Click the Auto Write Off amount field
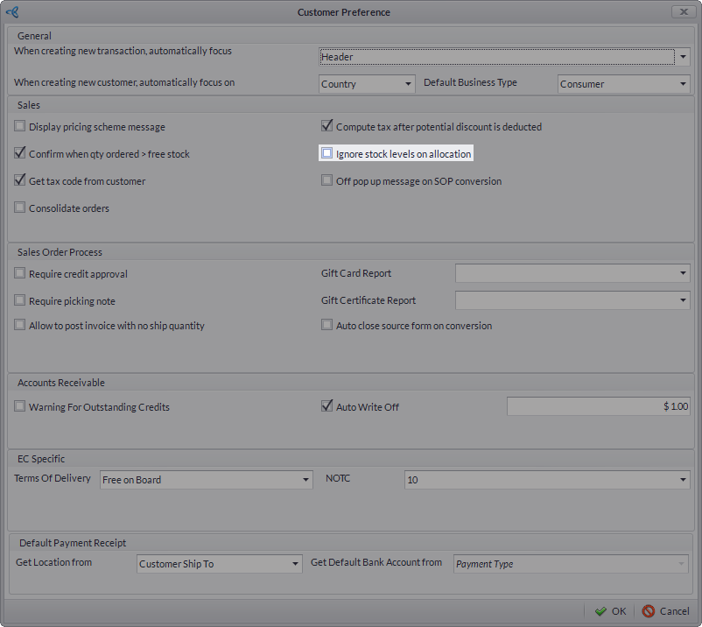 (x=599, y=407)
